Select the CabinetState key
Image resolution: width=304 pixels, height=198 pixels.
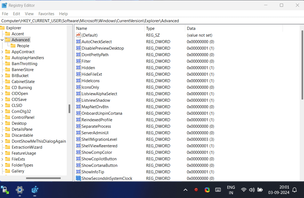[23, 82]
